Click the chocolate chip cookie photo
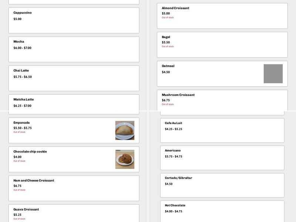Viewport: 296px width, 222px height. point(125,159)
